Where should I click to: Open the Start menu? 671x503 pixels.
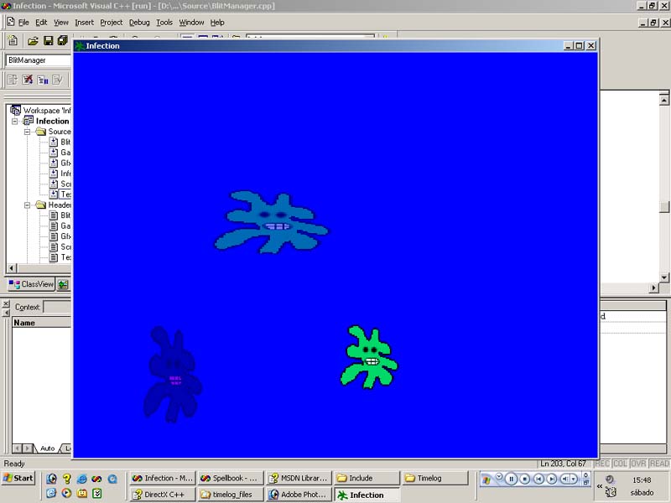(18, 478)
